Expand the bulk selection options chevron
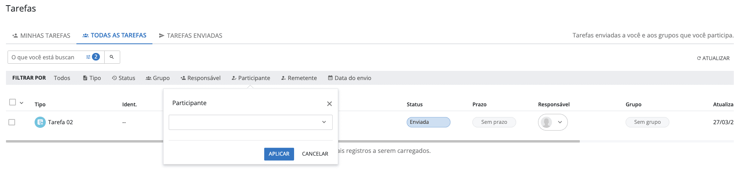 point(21,103)
